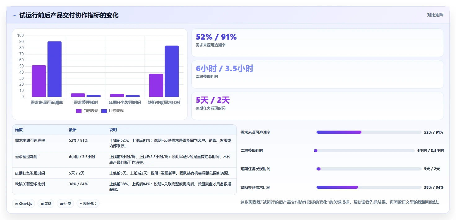
Task: Toggle the 当前表现 legend item
Action: (x=87, y=111)
